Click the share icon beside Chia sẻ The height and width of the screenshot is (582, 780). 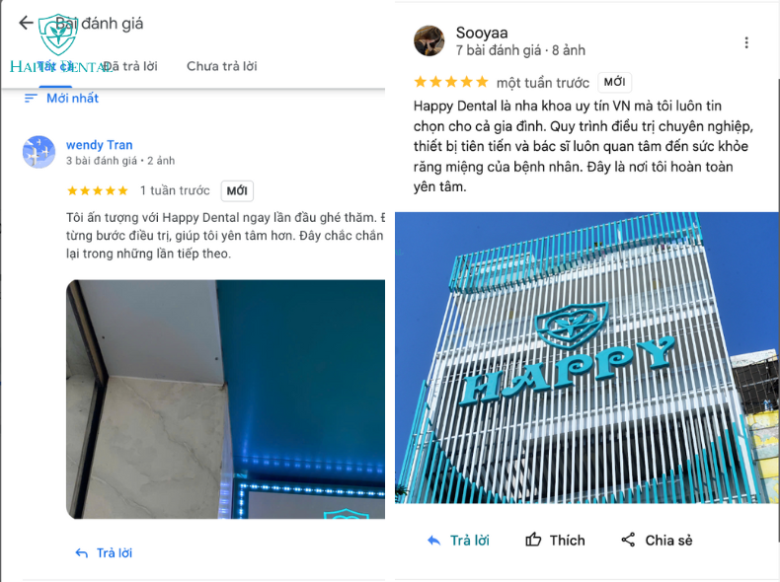[628, 540]
